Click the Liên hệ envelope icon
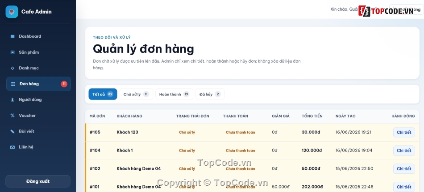This screenshot has width=424, height=192. coord(12,147)
